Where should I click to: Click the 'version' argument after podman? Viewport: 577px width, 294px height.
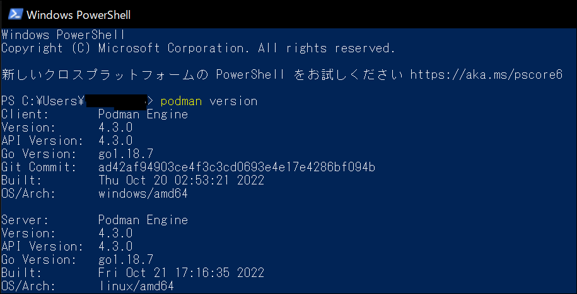[233, 101]
